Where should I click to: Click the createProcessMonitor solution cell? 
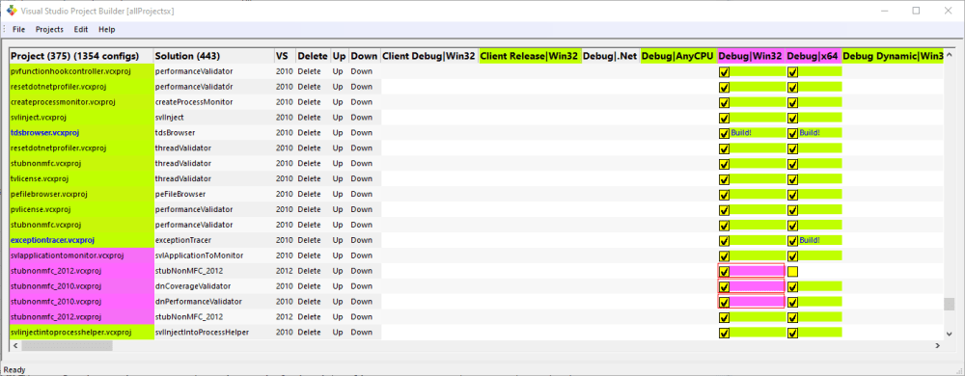pos(214,102)
